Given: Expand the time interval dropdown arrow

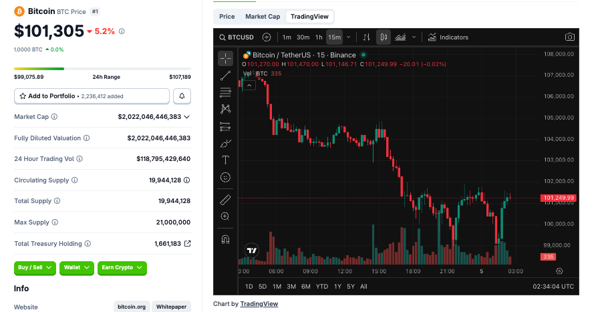Looking at the screenshot, I should [x=348, y=37].
